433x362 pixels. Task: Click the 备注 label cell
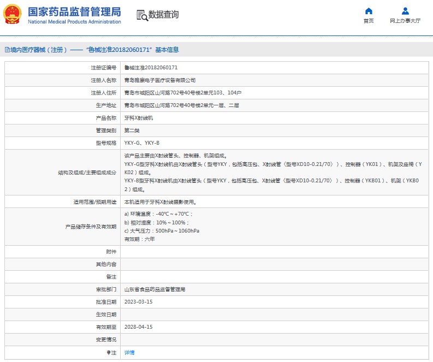coord(62,277)
